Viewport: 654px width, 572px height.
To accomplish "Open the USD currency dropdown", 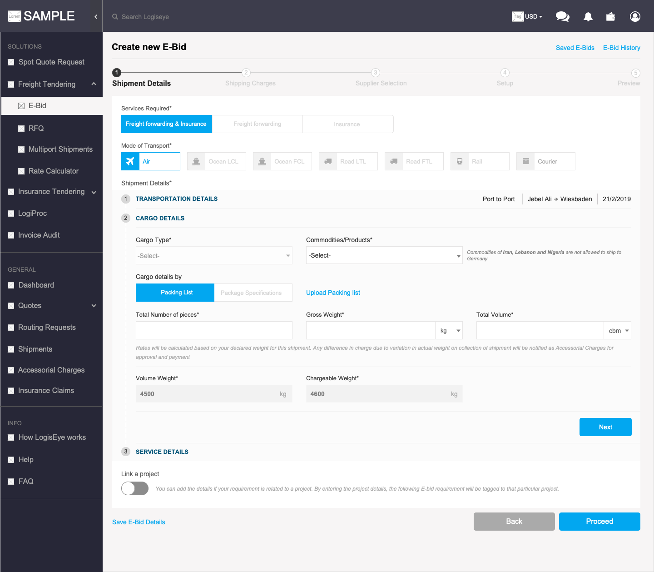I will tap(533, 16).
